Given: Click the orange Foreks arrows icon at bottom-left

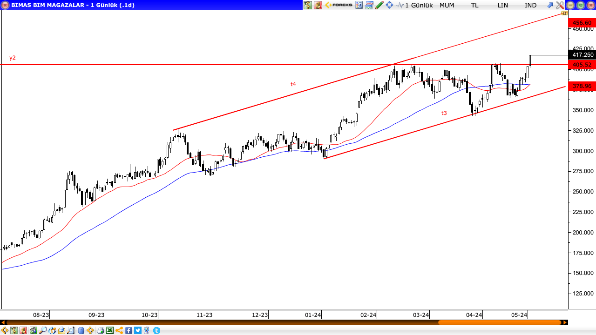Looking at the screenshot, I should [x=5, y=330].
